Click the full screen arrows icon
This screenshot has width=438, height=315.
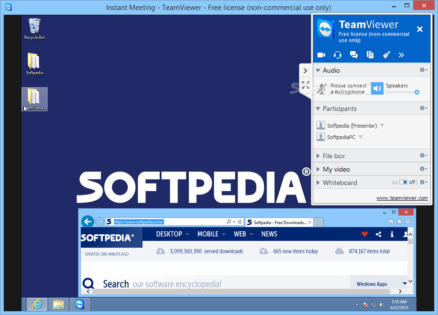[x=306, y=85]
